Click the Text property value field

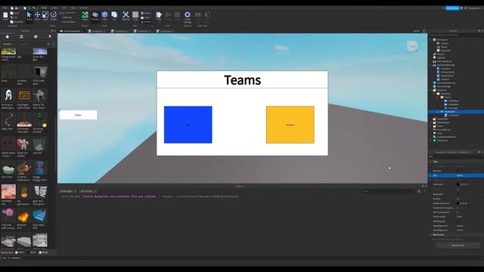(470, 175)
